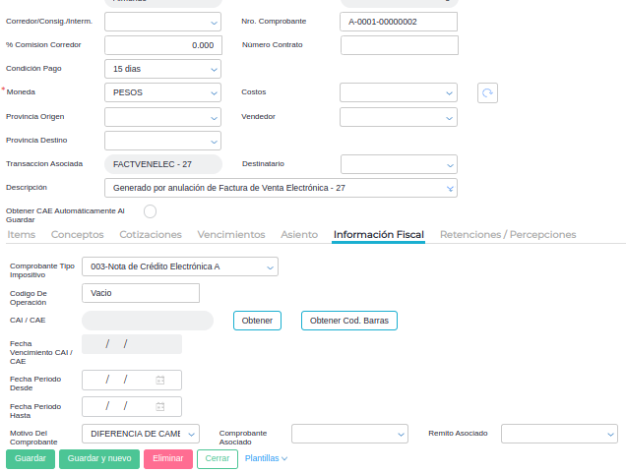Open the Vencimientos tab

pyautogui.click(x=231, y=234)
